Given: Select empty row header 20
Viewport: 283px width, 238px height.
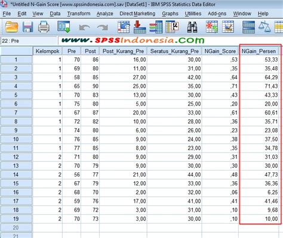Looking at the screenshot, I should (16, 228).
